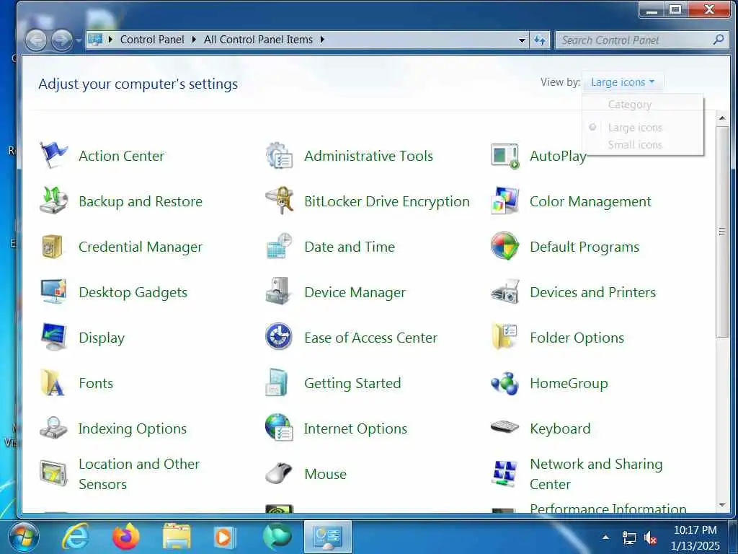Expand the address bar history dropdown arrow
This screenshot has height=554, width=738.
pyautogui.click(x=522, y=40)
